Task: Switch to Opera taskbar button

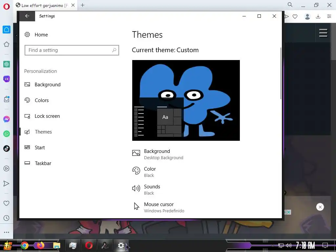Action: [x=89, y=245]
